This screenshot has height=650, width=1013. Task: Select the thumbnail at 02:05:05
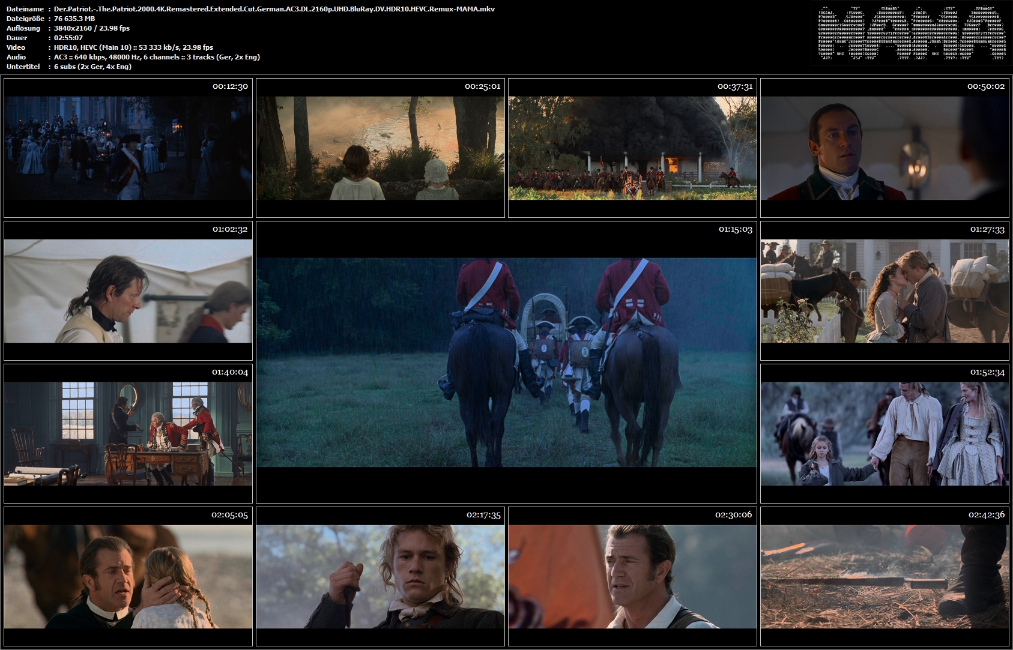click(128, 576)
